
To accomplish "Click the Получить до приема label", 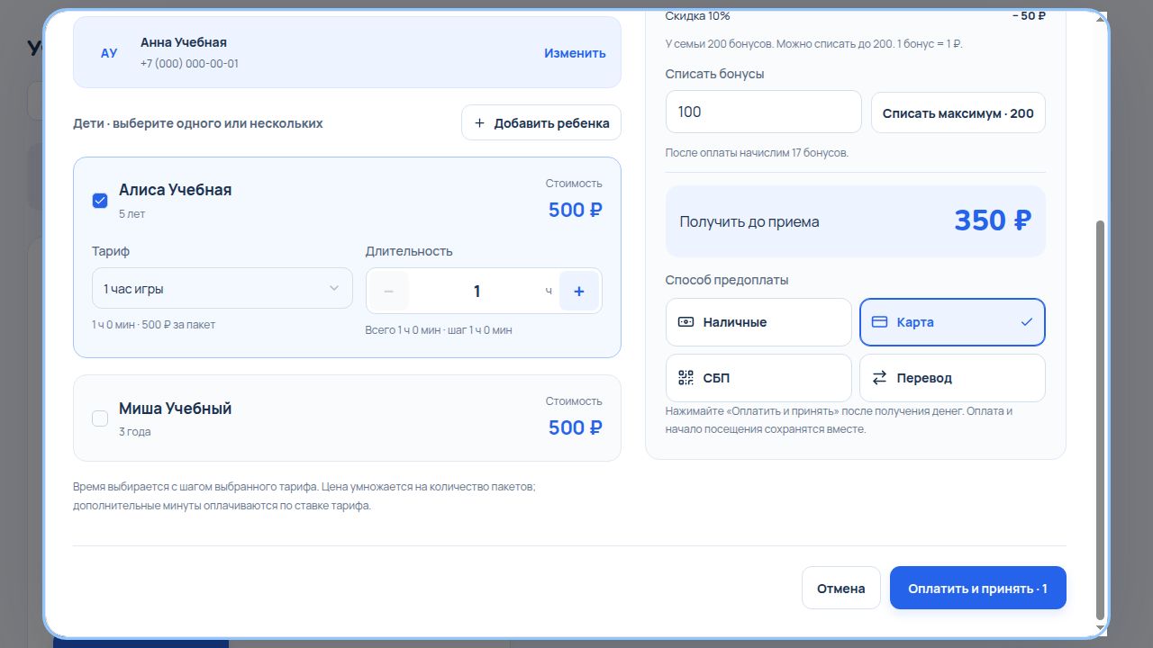I will (749, 221).
